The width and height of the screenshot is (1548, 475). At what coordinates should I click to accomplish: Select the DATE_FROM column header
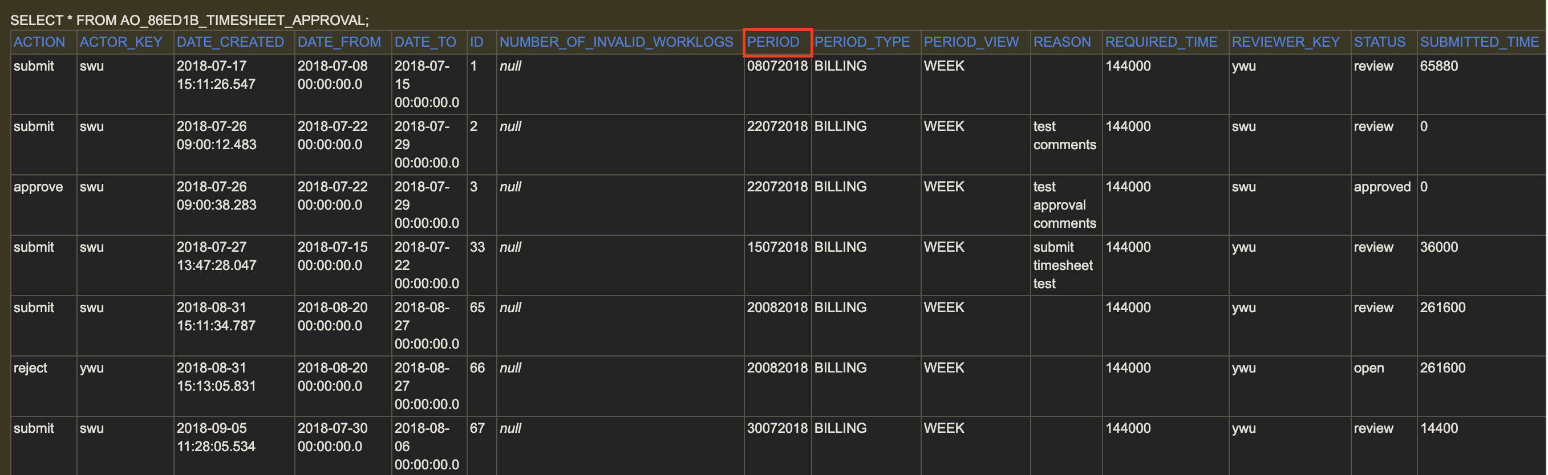pyautogui.click(x=339, y=42)
